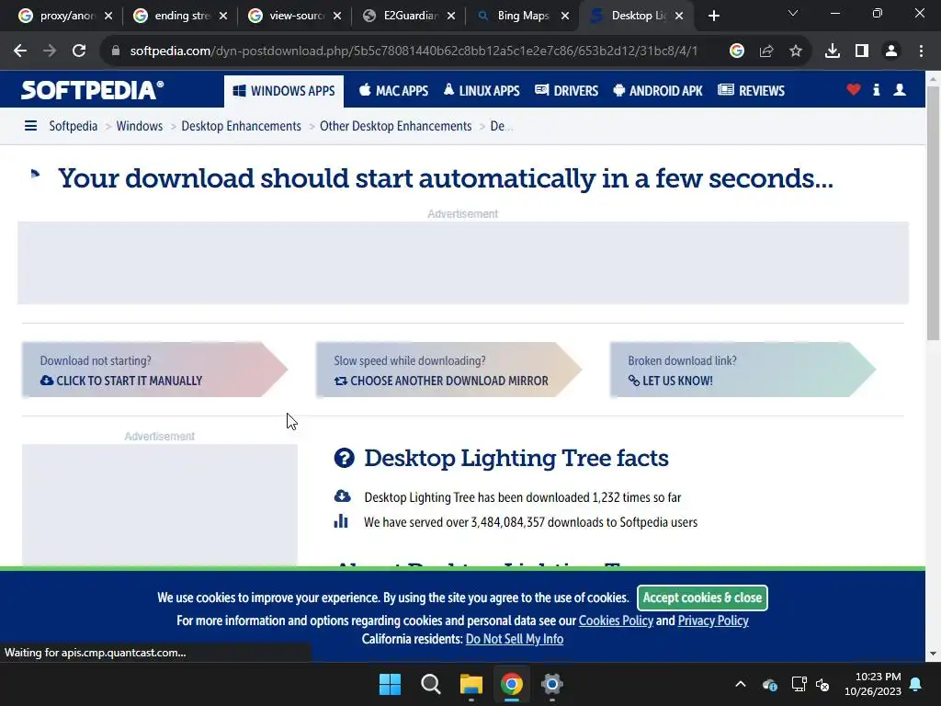Click the Do Not Sell My Info link
Screen dimensions: 941x706
pos(515,639)
